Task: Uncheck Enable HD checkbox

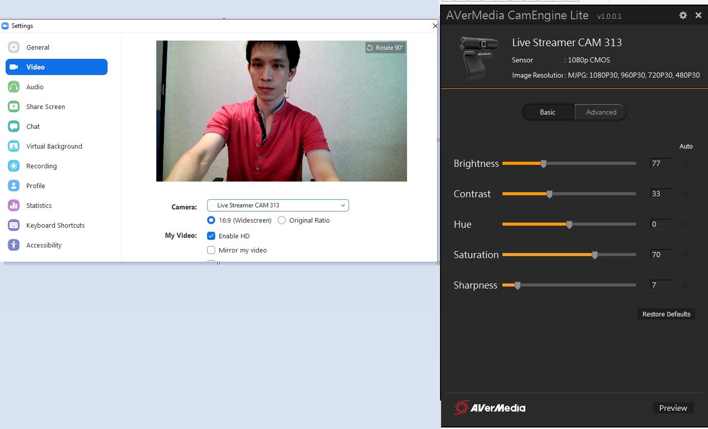Action: pyautogui.click(x=211, y=236)
